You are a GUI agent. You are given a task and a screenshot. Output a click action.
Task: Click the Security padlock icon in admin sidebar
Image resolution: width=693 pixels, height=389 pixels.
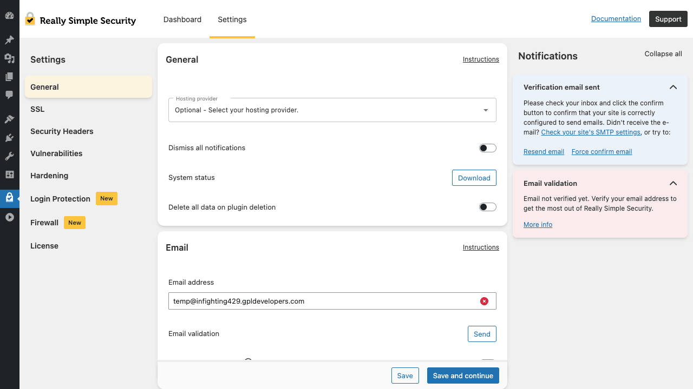(9, 198)
